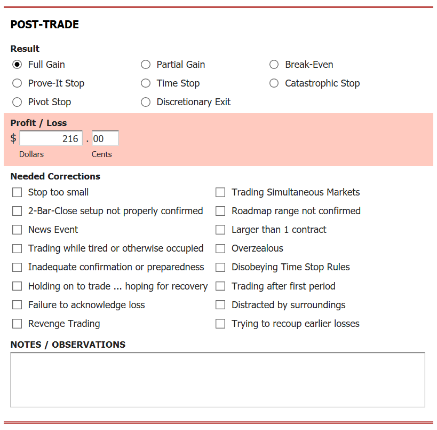Check Roadmap range not confirmed

pos(220,211)
